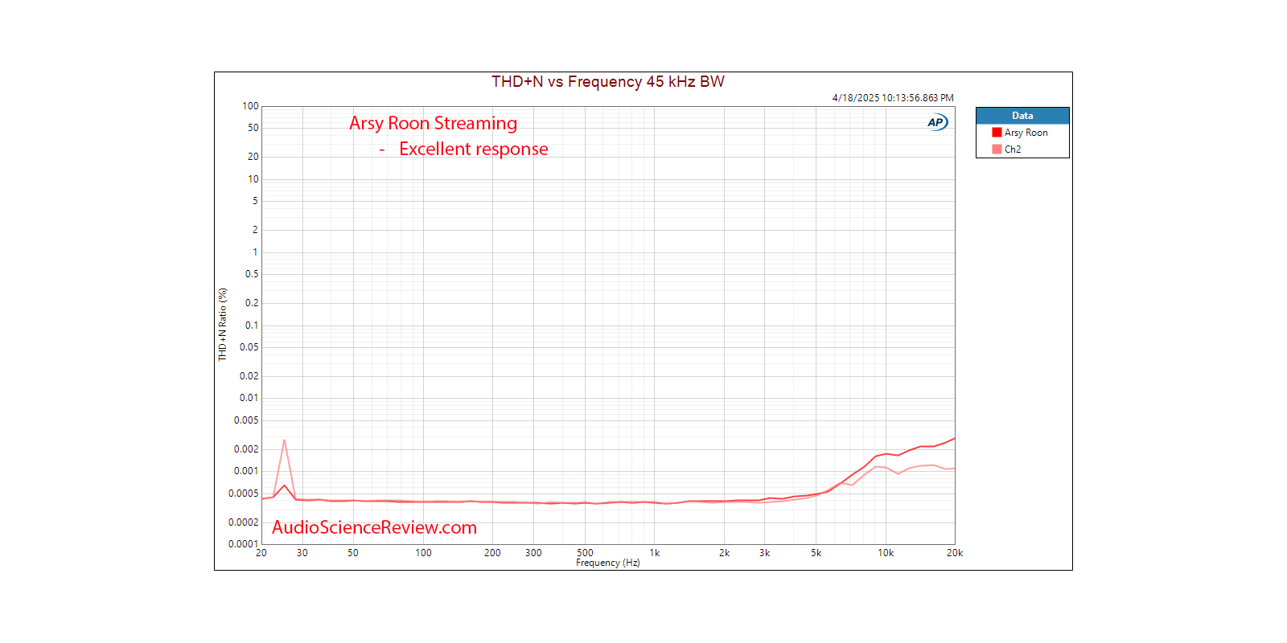
Task: Select the Arsy Roon Streaming annotation text
Action: tap(433, 123)
